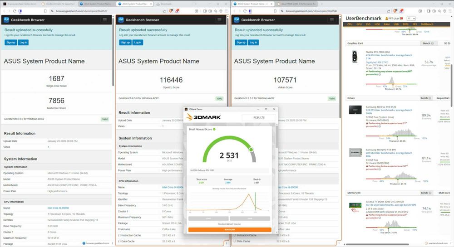The image size is (454, 247).
Task: Reload the left browser window page
Action: (15, 11)
